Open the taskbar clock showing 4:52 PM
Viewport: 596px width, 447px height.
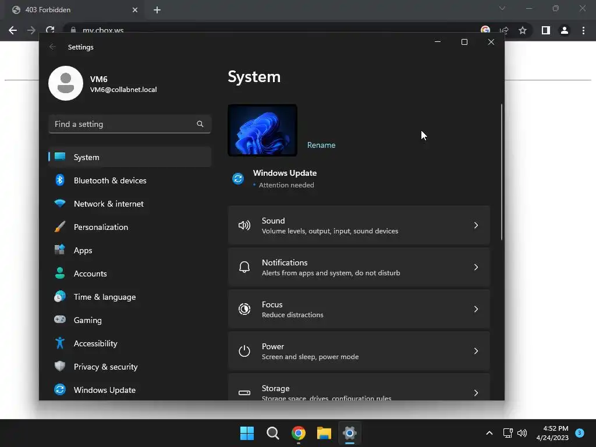pyautogui.click(x=552, y=433)
